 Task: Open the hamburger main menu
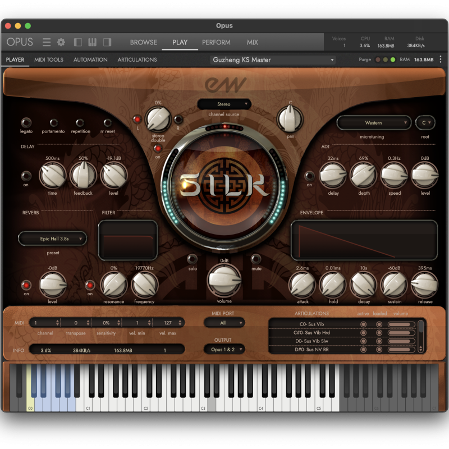coord(47,43)
